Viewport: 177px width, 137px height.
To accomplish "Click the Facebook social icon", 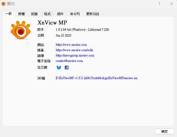I will 67,68.
